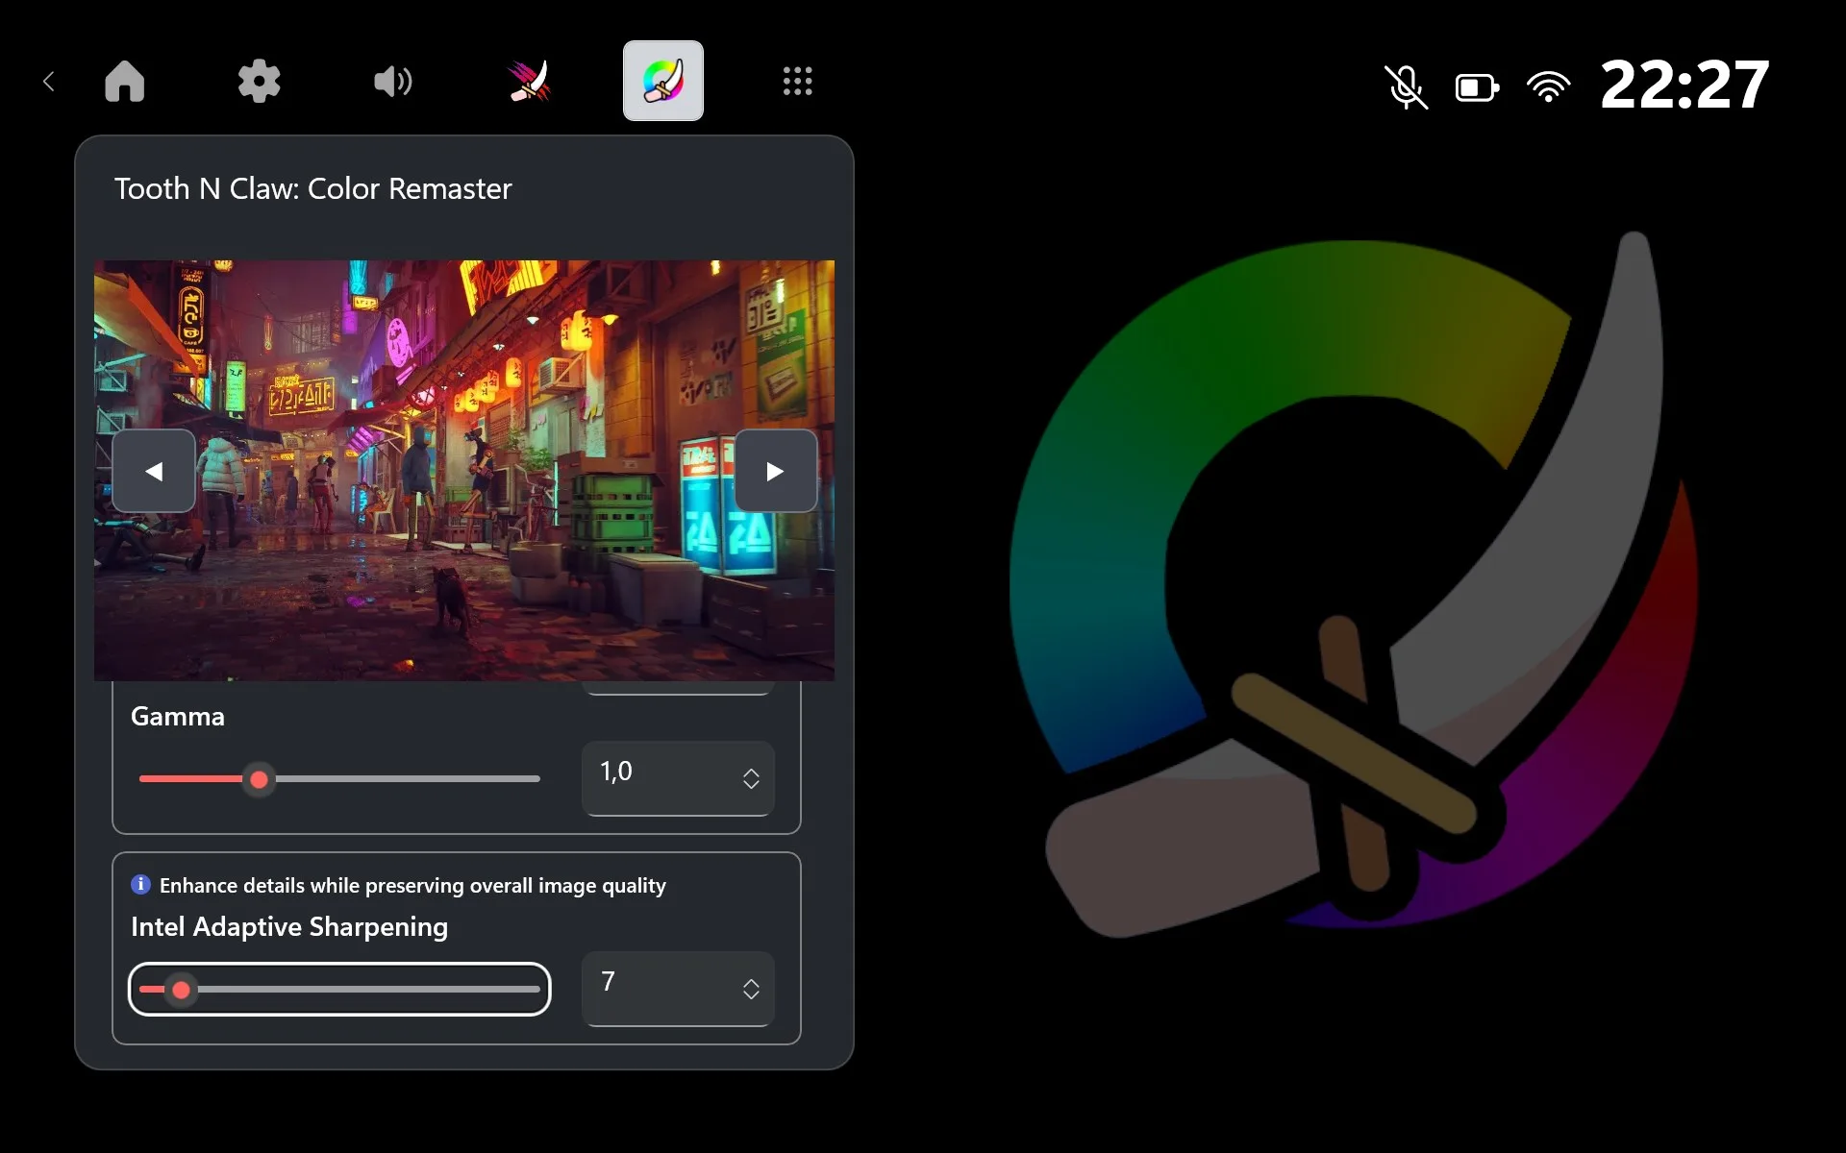Click the neon street preview image
1846x1153 pixels.
pyautogui.click(x=464, y=471)
